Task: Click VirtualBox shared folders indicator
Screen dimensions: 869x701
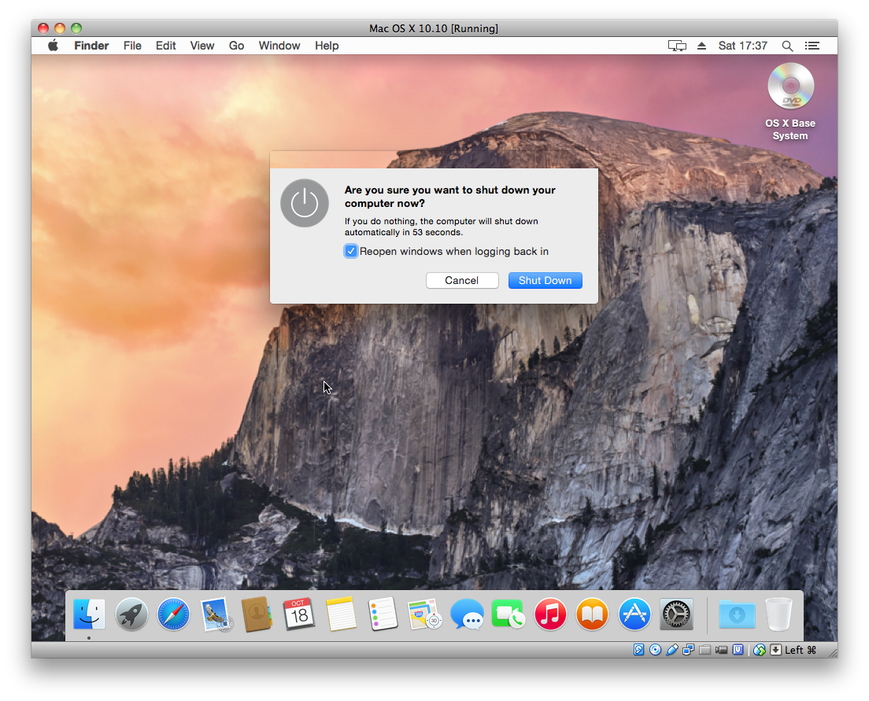Action: pyautogui.click(x=704, y=649)
